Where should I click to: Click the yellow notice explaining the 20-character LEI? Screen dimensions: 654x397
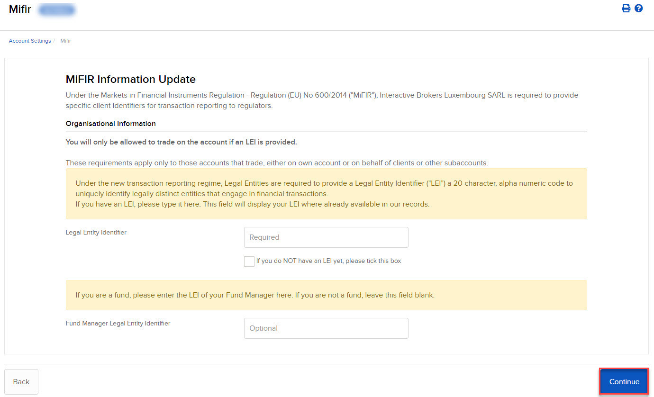coord(326,194)
